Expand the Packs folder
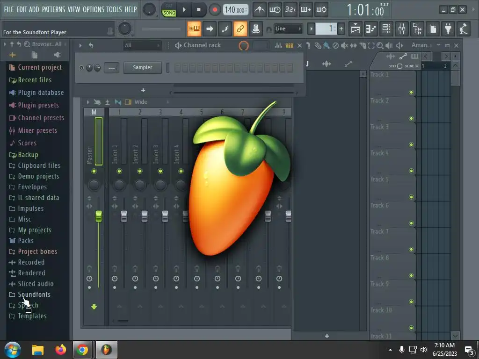Screen dimensions: 479x359 22,241
